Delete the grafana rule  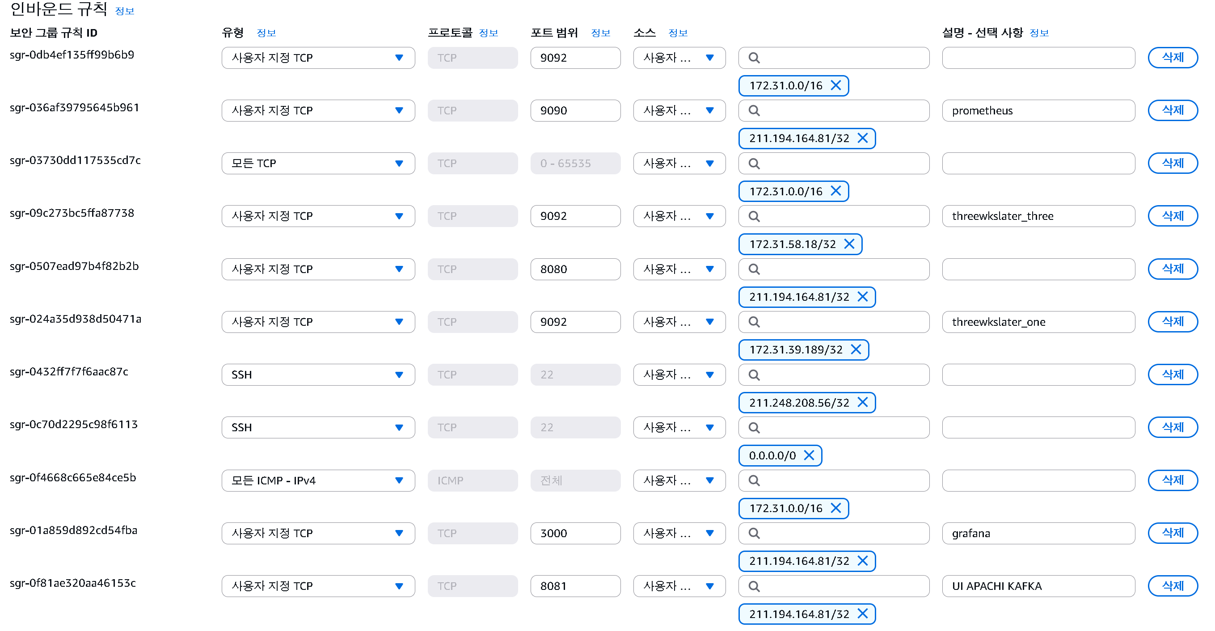[x=1173, y=533]
